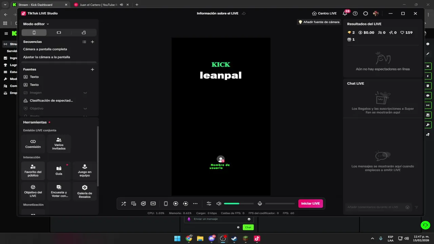
Task: Show hidden system tray icons
Action: tap(373, 238)
